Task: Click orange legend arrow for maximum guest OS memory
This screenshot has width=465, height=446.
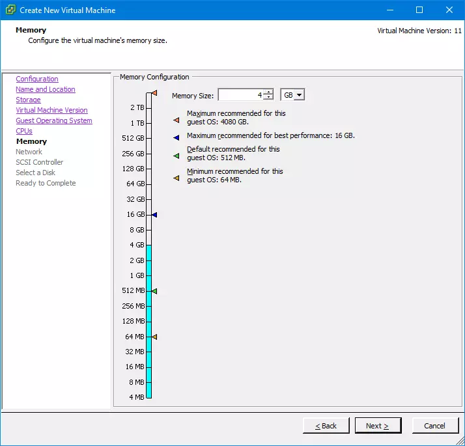Action: pyautogui.click(x=176, y=120)
